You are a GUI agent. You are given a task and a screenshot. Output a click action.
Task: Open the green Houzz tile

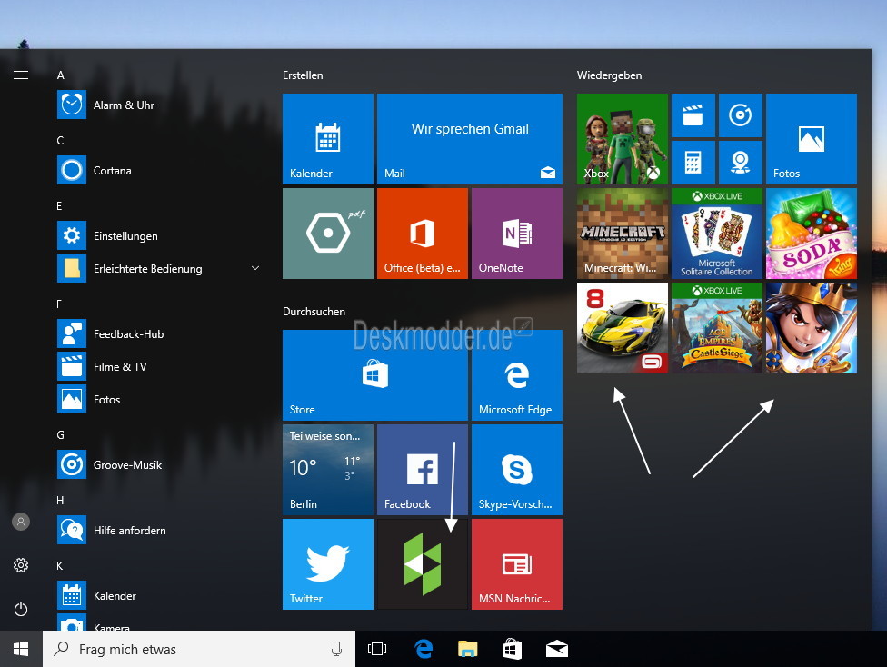pyautogui.click(x=422, y=564)
